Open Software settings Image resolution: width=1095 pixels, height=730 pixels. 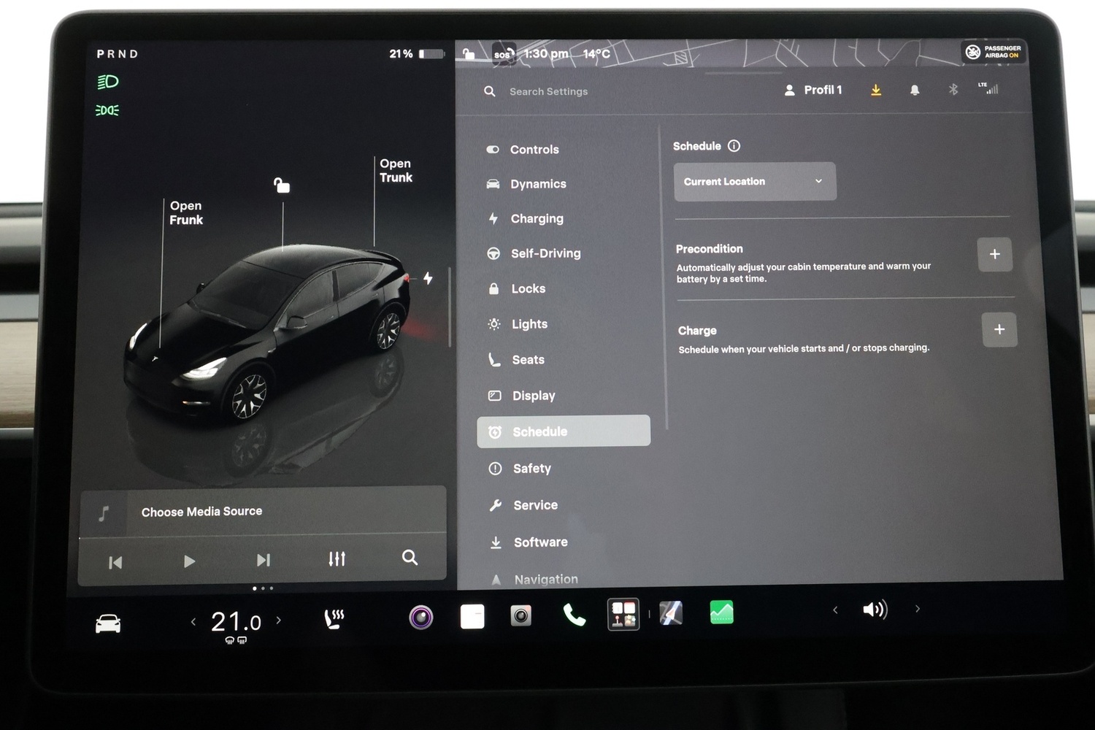[x=529, y=542]
